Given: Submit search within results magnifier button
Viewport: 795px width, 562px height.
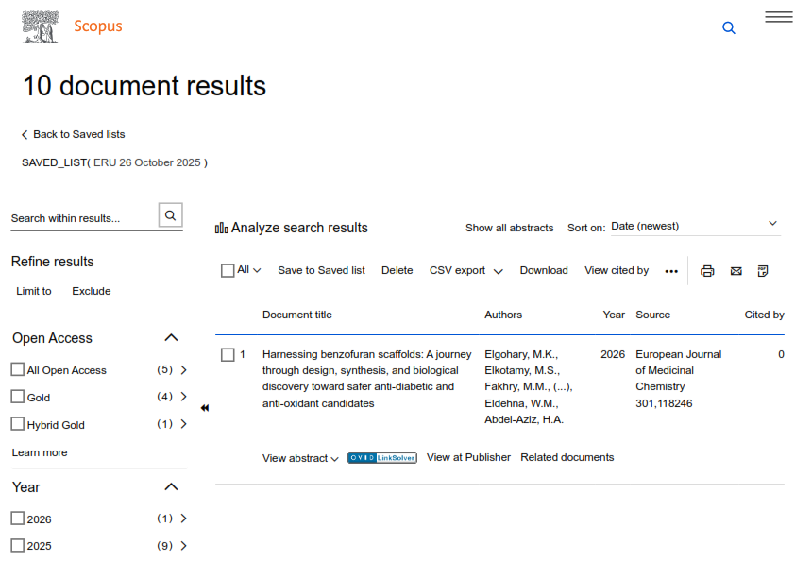Looking at the screenshot, I should (170, 216).
